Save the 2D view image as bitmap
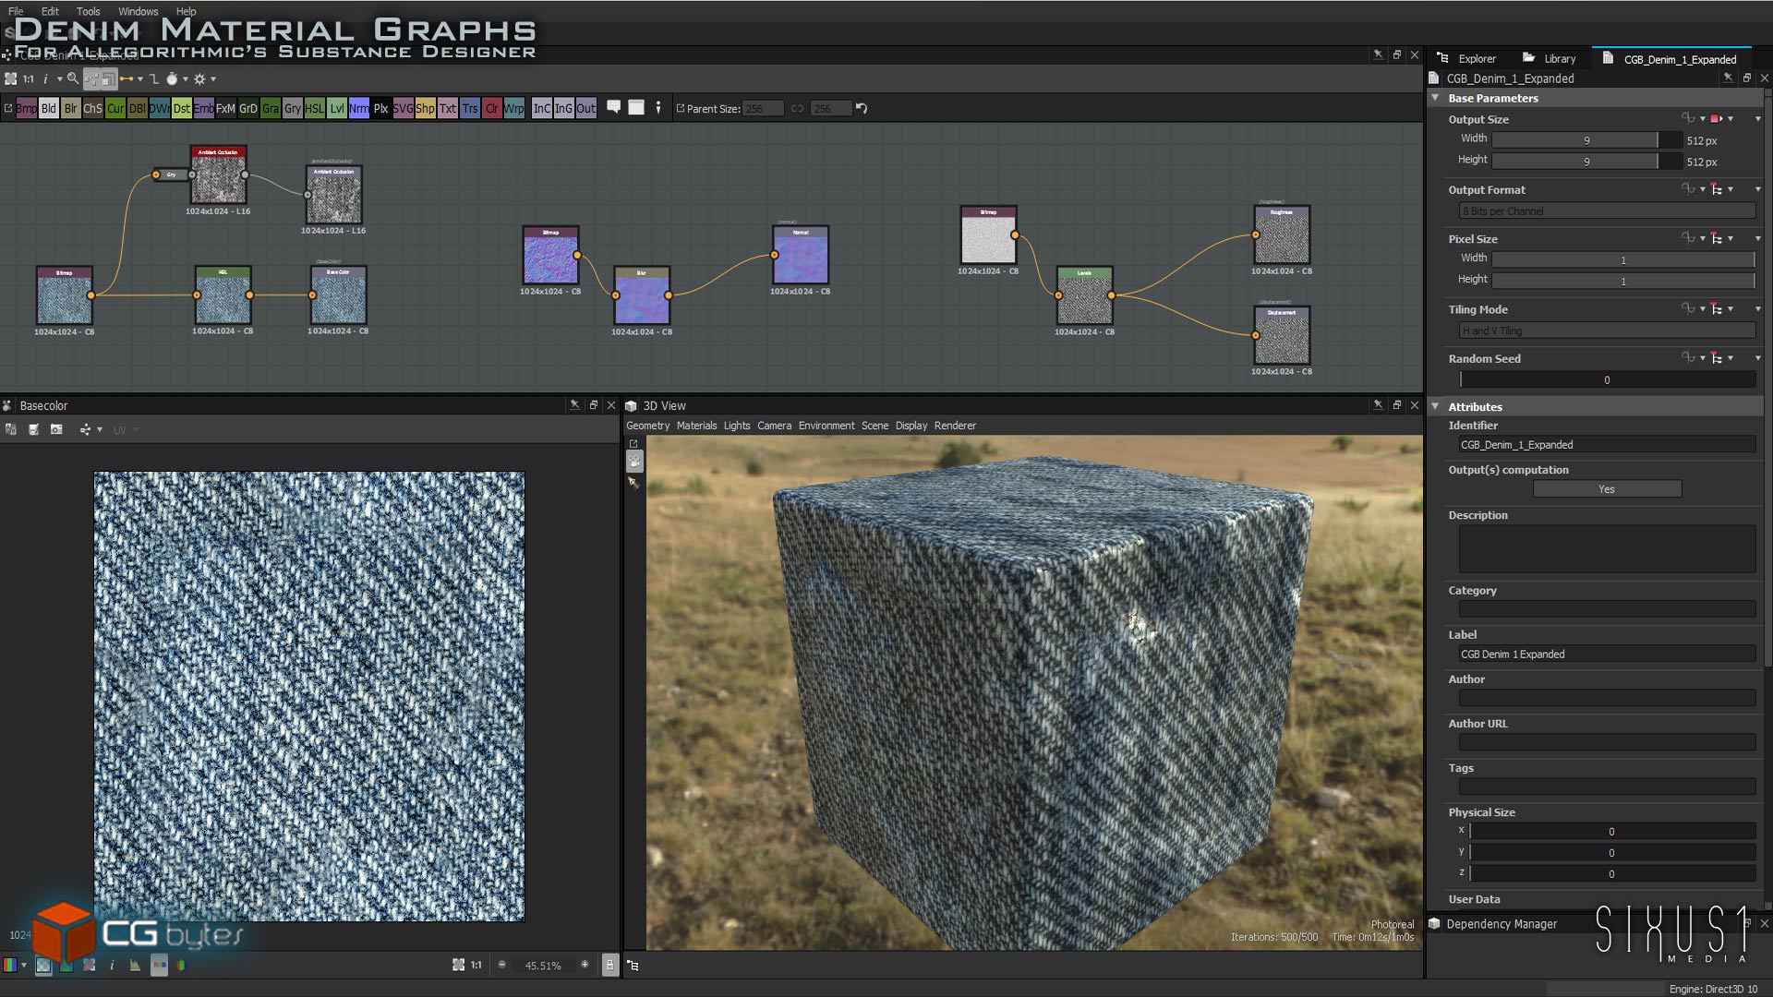Image resolution: width=1773 pixels, height=997 pixels. pyautogui.click(x=33, y=429)
